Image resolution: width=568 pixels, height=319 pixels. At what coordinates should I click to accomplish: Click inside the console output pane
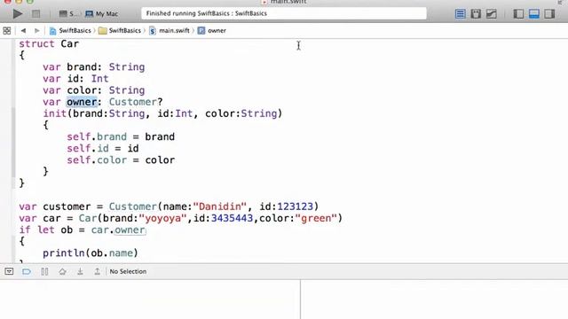(434, 300)
